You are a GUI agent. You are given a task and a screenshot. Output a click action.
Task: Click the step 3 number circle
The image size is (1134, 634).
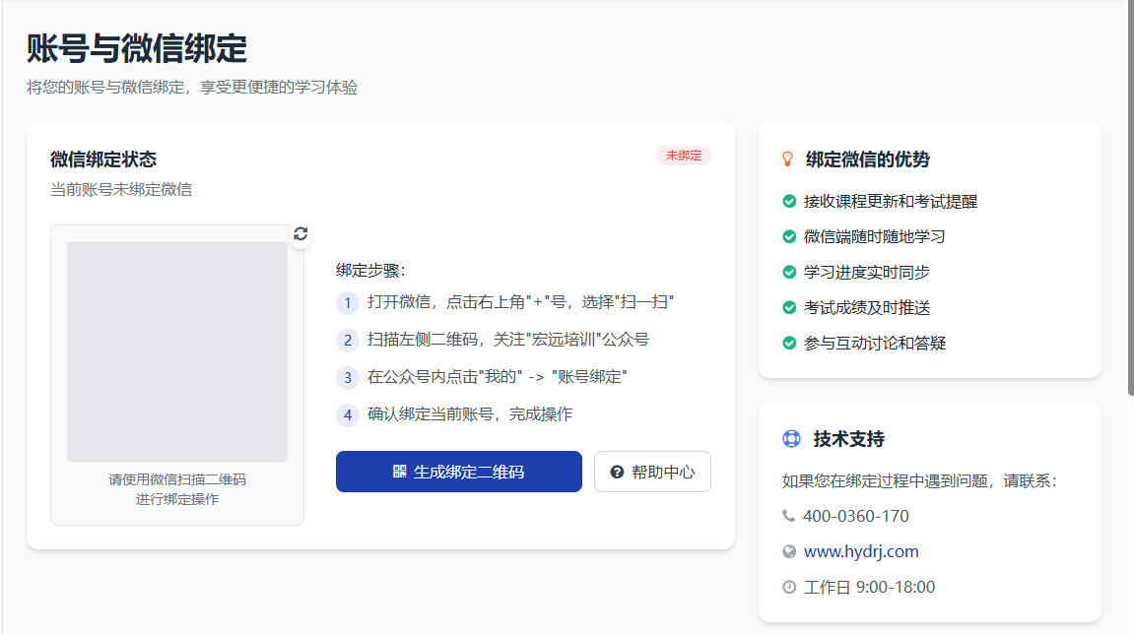[347, 377]
